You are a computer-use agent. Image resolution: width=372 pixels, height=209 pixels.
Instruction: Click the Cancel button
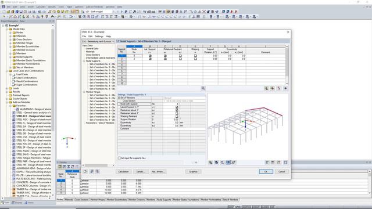pos(281,171)
